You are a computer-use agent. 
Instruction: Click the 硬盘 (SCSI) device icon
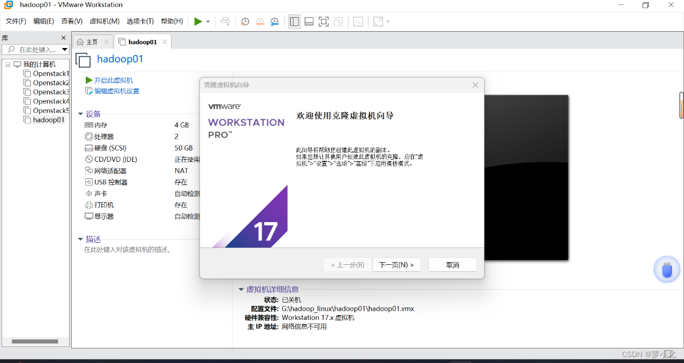89,148
